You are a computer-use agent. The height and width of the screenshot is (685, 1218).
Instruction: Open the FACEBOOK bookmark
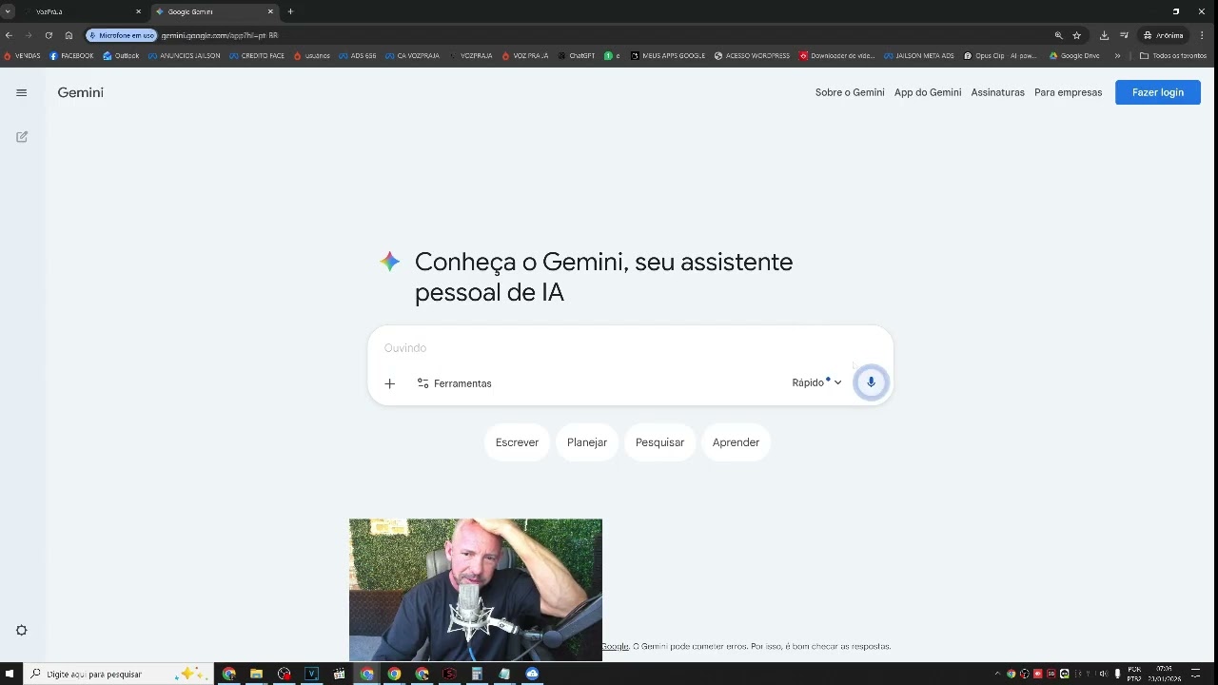pos(71,56)
